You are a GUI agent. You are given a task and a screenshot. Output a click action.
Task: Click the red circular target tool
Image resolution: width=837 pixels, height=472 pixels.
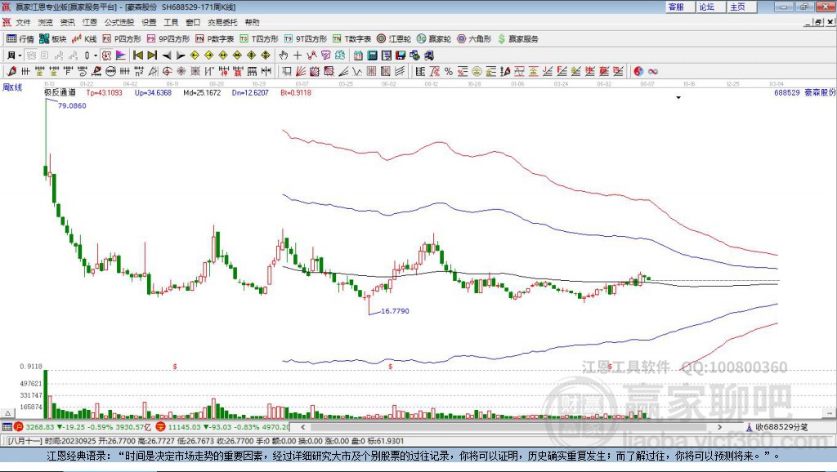point(167,71)
